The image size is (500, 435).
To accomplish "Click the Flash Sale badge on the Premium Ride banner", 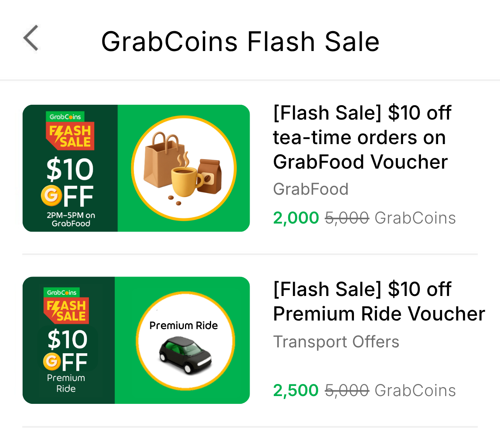I will click(x=66, y=310).
